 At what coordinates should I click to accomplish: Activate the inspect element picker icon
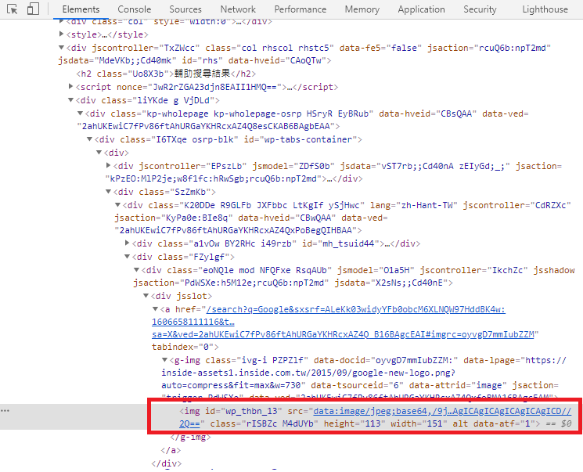[x=13, y=9]
